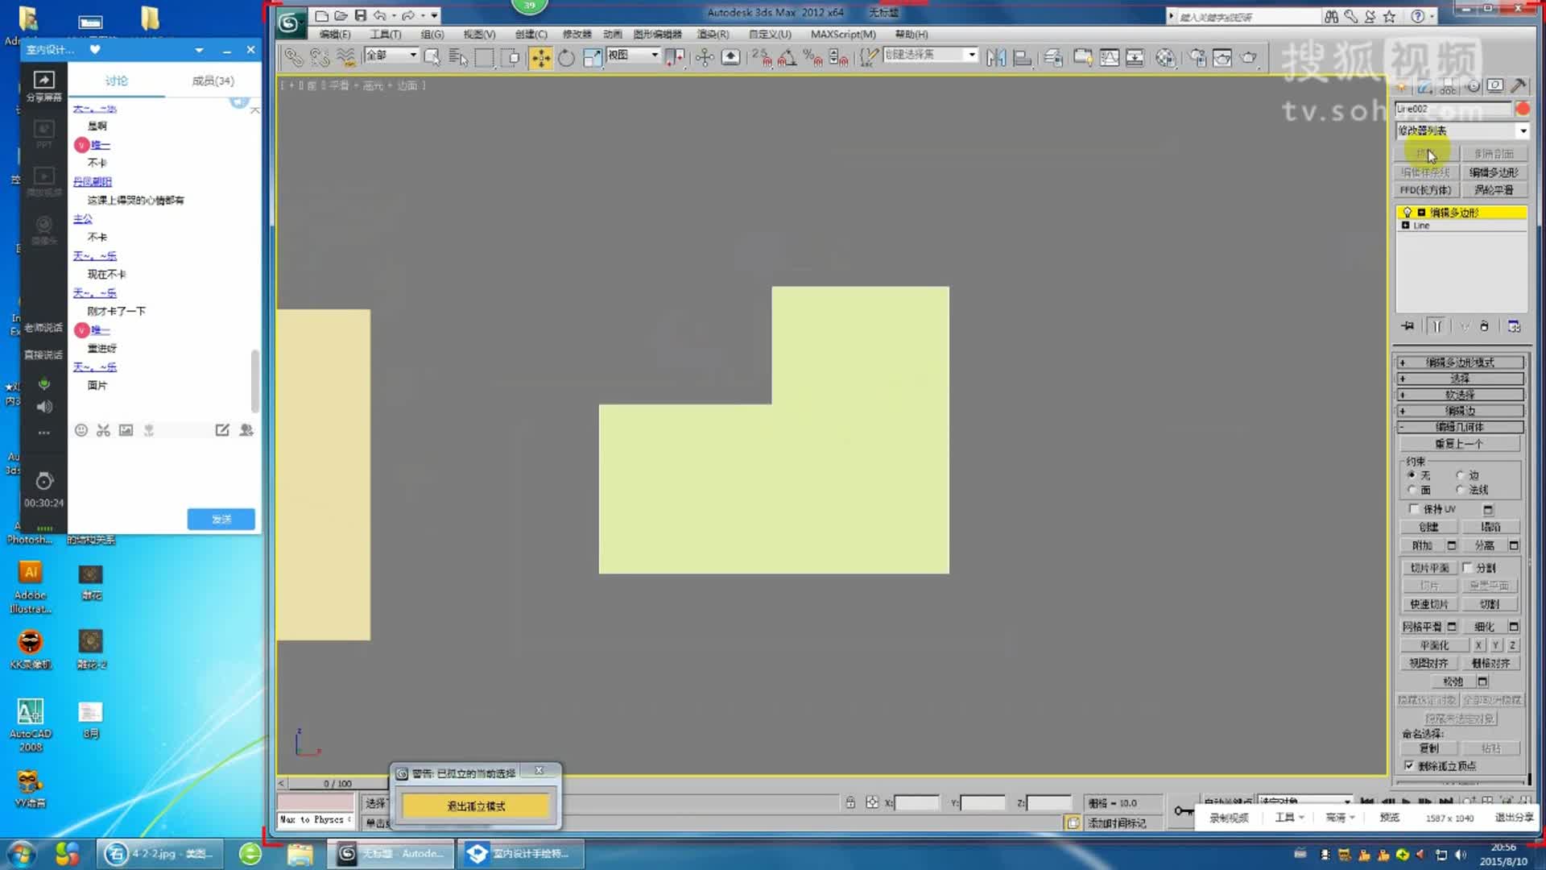Open the Material Editor icon
Image resolution: width=1546 pixels, height=870 pixels.
(x=1165, y=57)
